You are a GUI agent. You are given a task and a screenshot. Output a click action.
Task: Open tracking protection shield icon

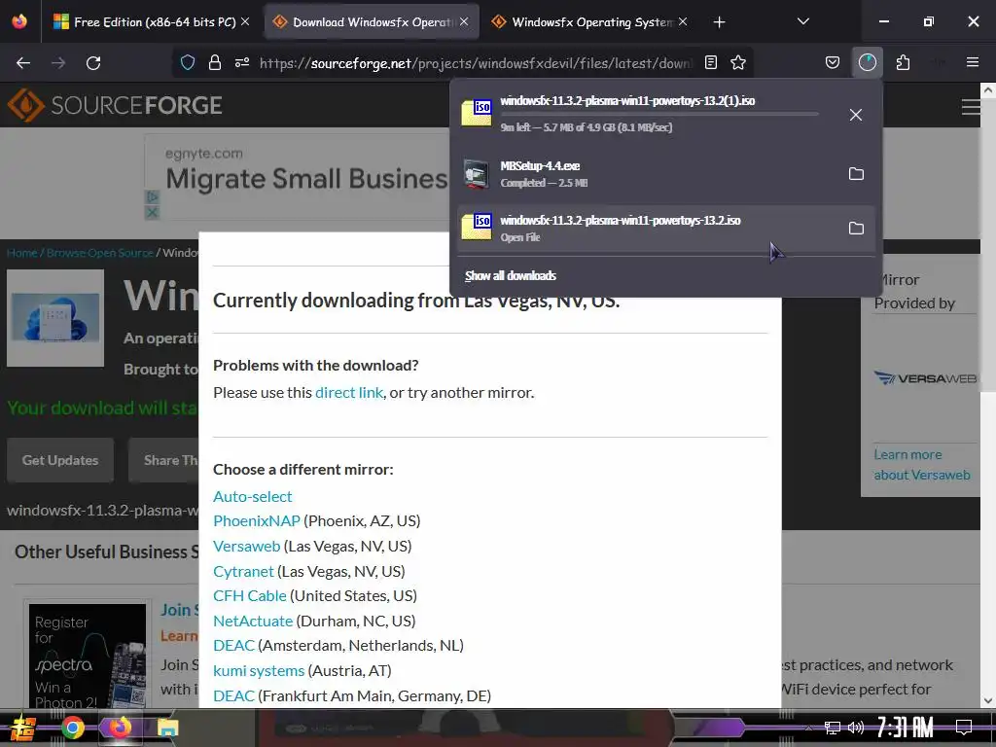[x=188, y=62]
